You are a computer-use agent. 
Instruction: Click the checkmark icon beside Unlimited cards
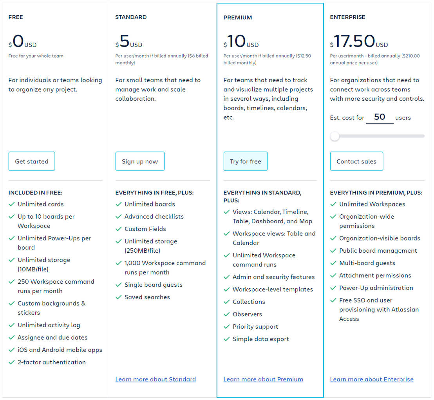pyautogui.click(x=12, y=204)
